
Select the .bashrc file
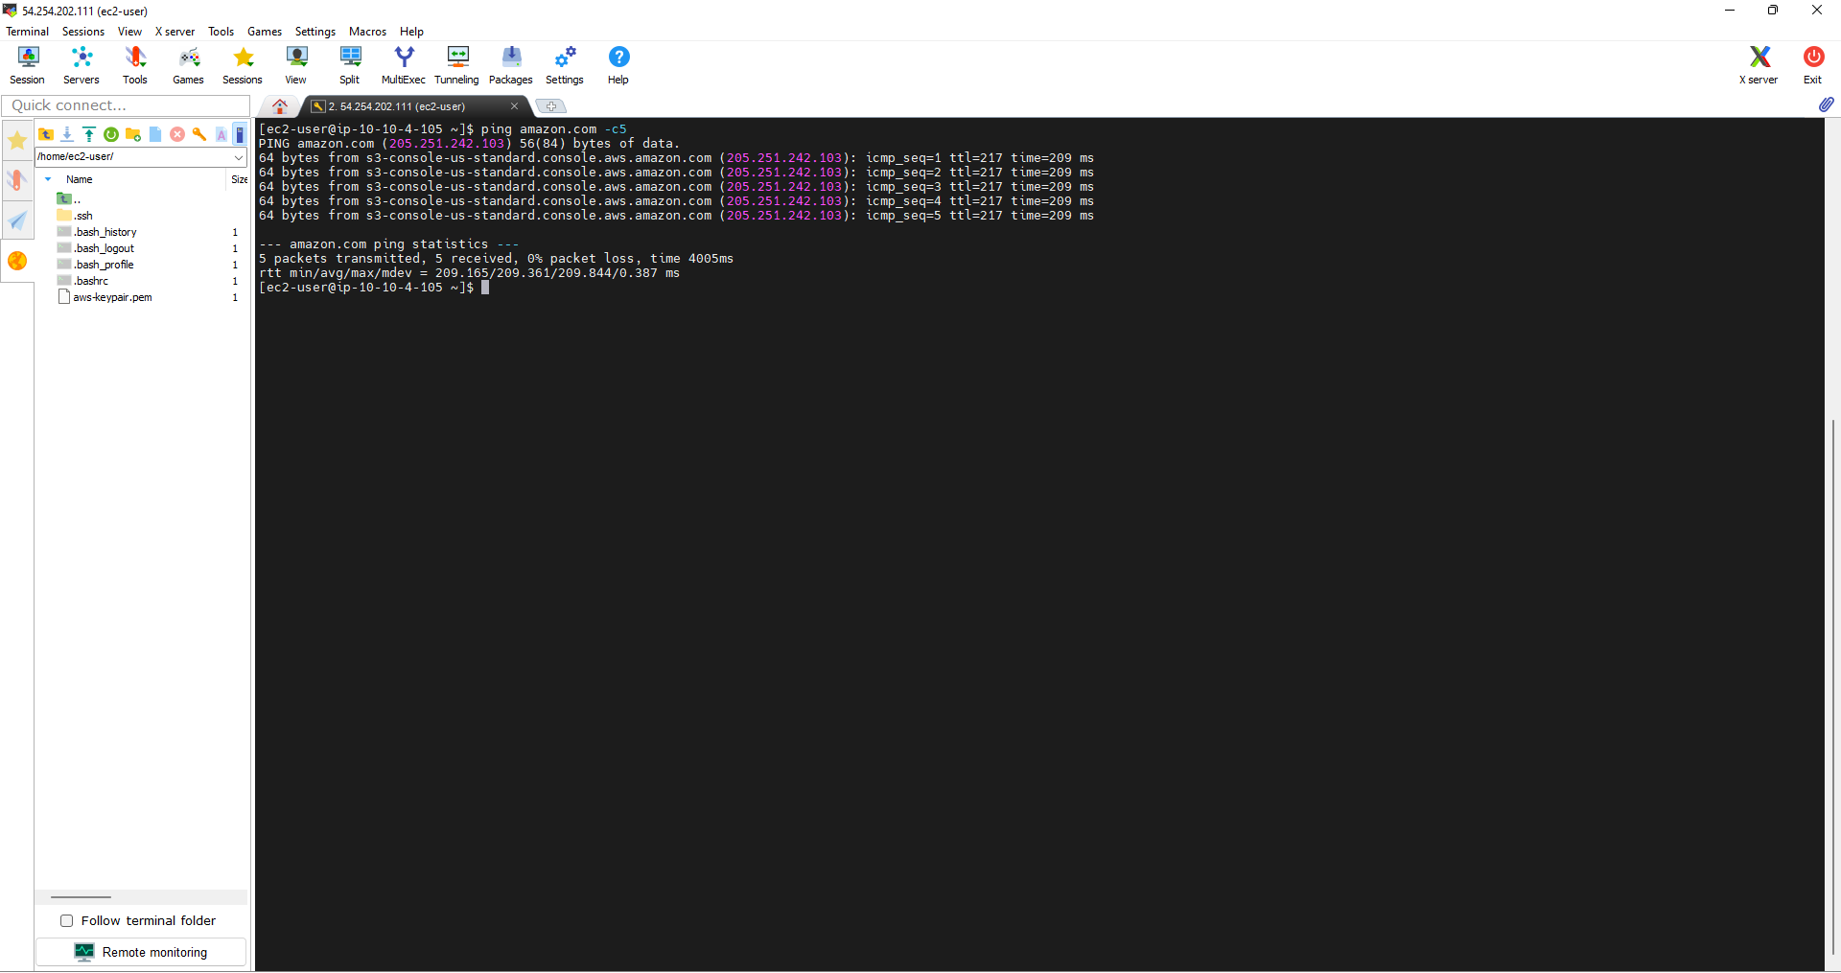tap(82, 281)
